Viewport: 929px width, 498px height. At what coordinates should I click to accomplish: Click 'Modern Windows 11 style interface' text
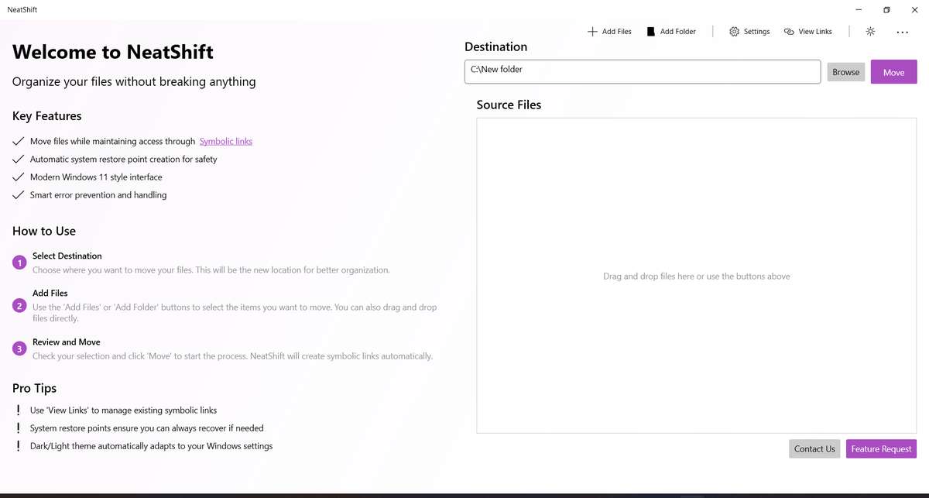coord(96,177)
